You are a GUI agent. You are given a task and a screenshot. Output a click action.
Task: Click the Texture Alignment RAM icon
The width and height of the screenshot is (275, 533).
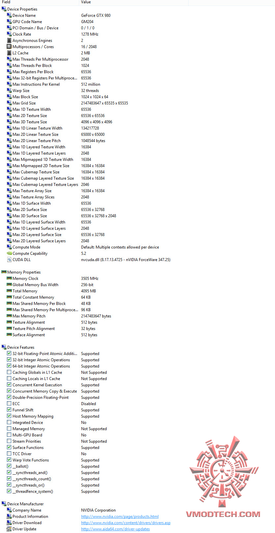(9, 322)
